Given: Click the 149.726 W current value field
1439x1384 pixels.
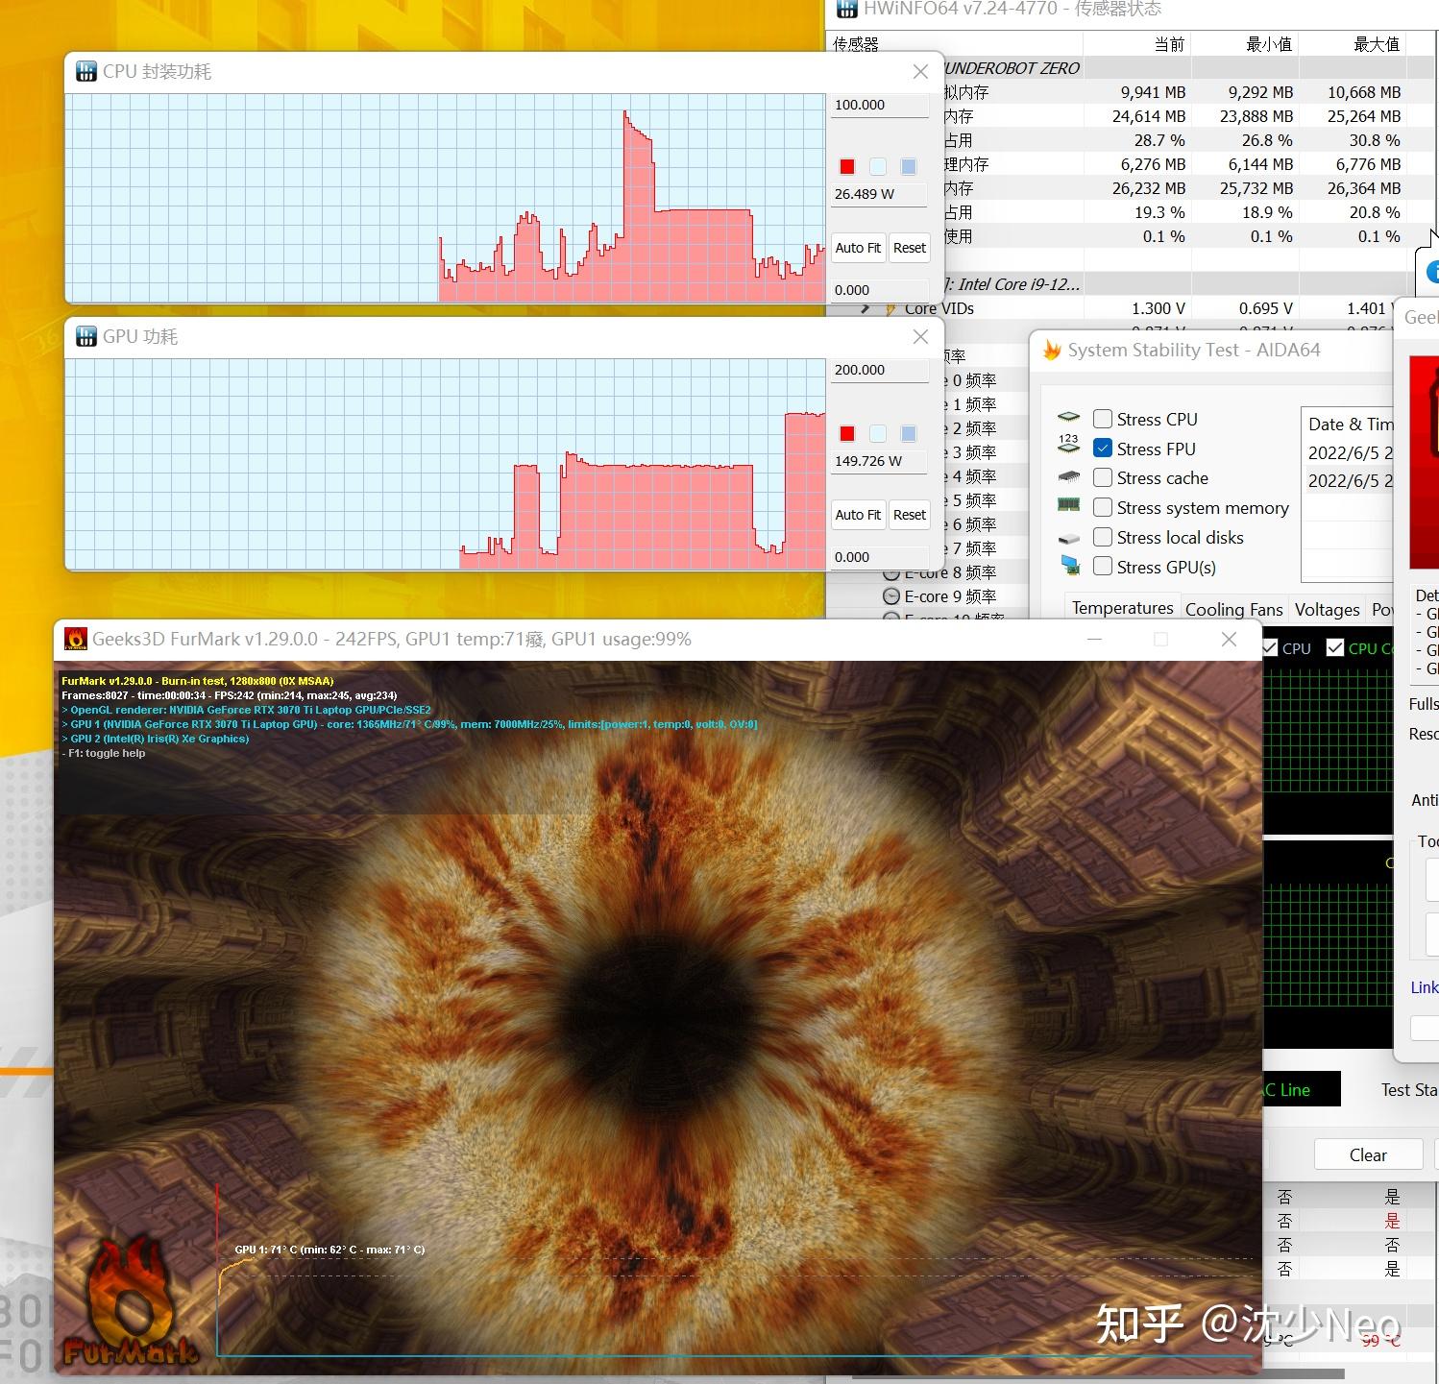Looking at the screenshot, I should [x=879, y=461].
